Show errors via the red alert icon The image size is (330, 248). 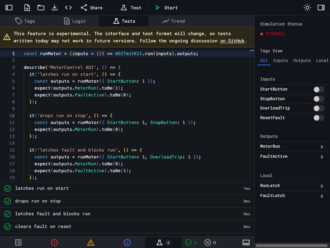(x=54, y=242)
